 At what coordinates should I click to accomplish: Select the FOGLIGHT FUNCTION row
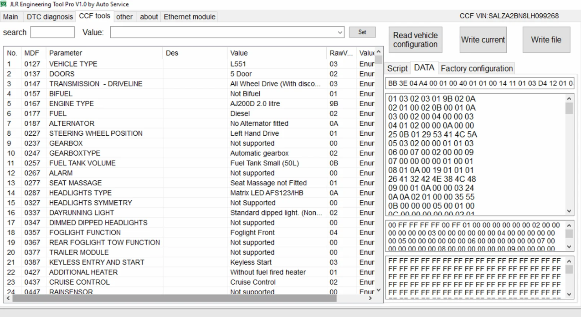point(189,233)
